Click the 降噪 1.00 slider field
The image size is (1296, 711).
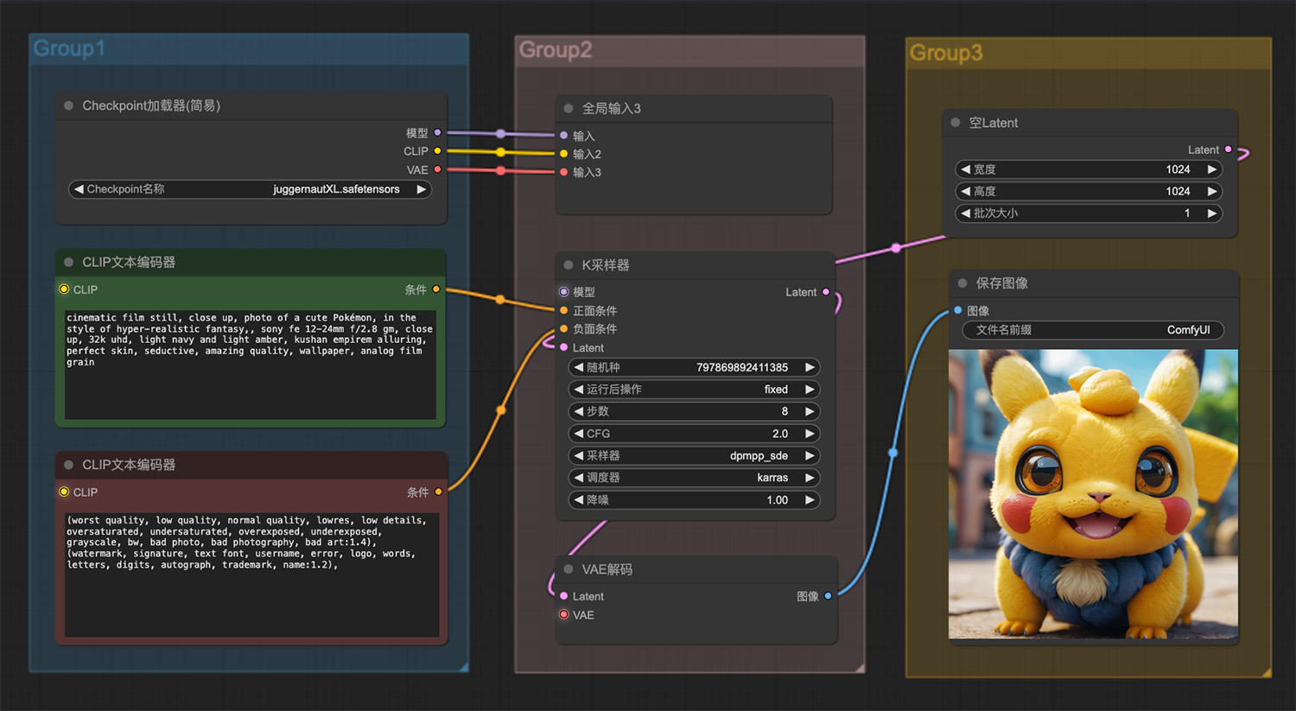[x=694, y=499]
